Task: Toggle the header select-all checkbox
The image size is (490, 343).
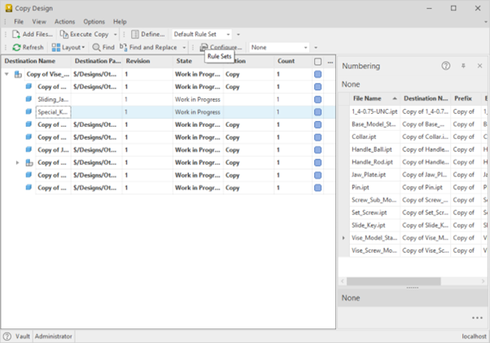Action: coord(317,62)
